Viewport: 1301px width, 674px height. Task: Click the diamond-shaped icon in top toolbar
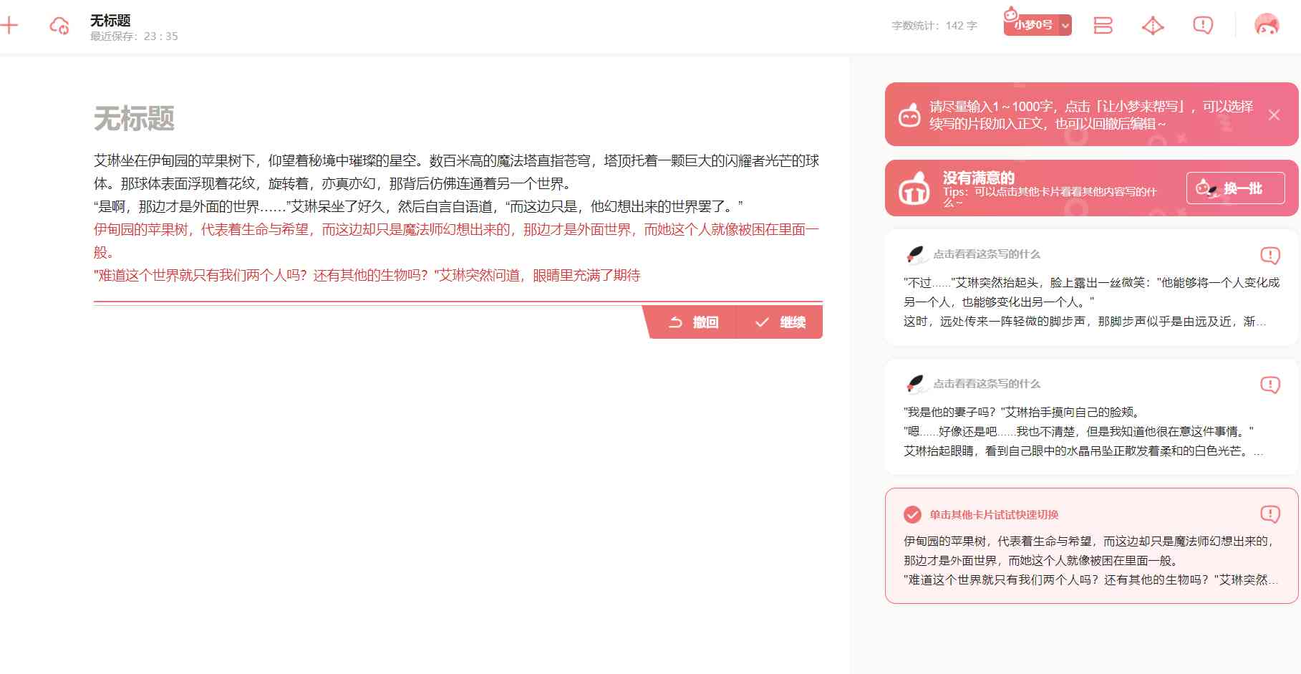point(1153,26)
